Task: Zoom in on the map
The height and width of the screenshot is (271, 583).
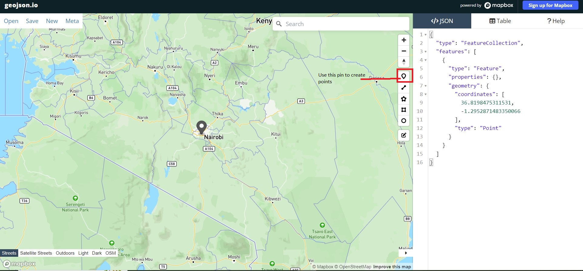Action: [x=404, y=40]
